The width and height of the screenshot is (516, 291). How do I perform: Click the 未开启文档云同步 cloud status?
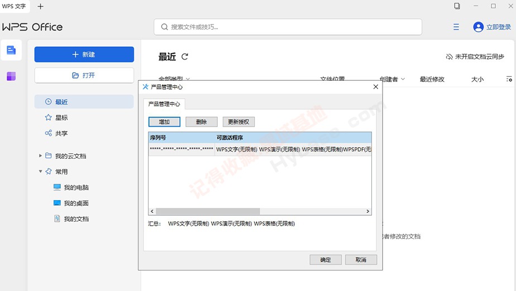(x=475, y=56)
